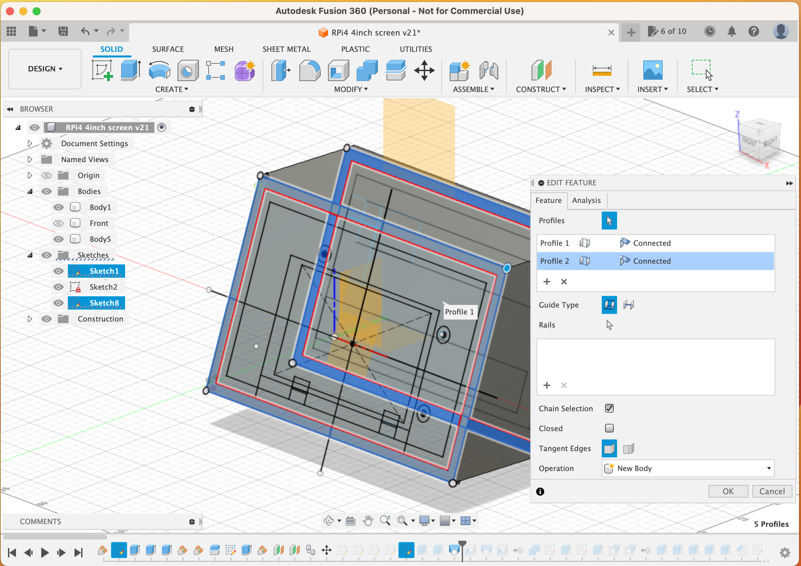The width and height of the screenshot is (801, 566).
Task: Click the ViewCube orientation cube
Action: click(760, 141)
